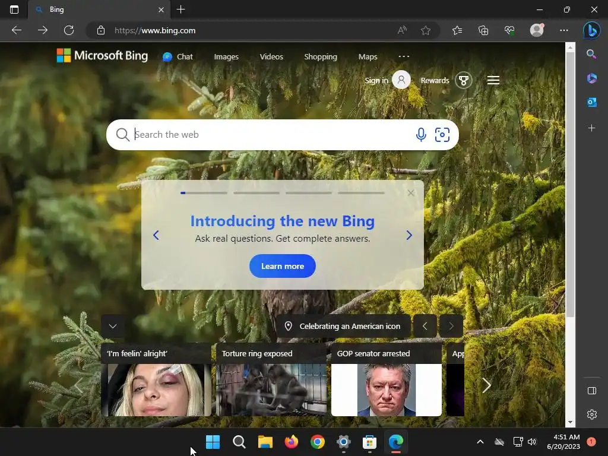Jump to third promo slide indicator
The image size is (608, 456).
309,193
